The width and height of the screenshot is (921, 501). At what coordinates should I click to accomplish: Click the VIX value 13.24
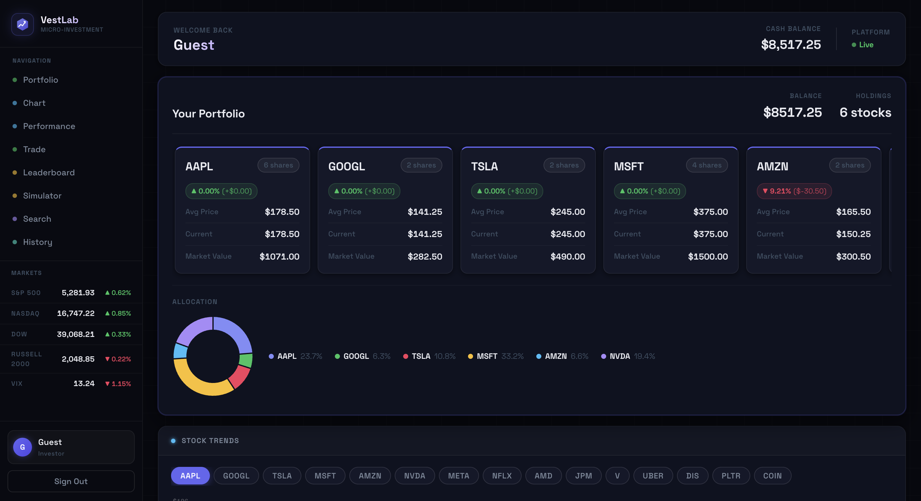[84, 384]
